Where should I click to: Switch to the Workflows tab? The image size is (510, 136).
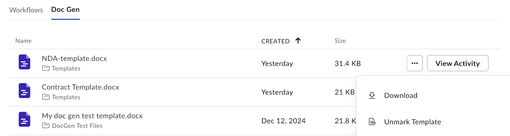[x=26, y=10]
